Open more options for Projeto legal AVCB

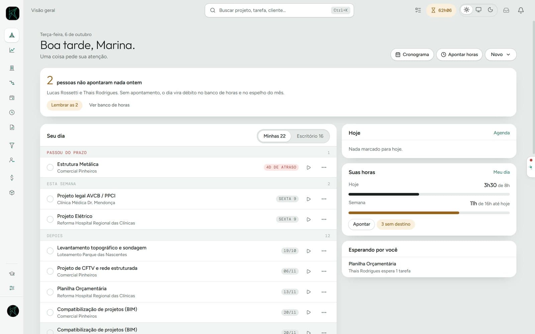tap(324, 199)
